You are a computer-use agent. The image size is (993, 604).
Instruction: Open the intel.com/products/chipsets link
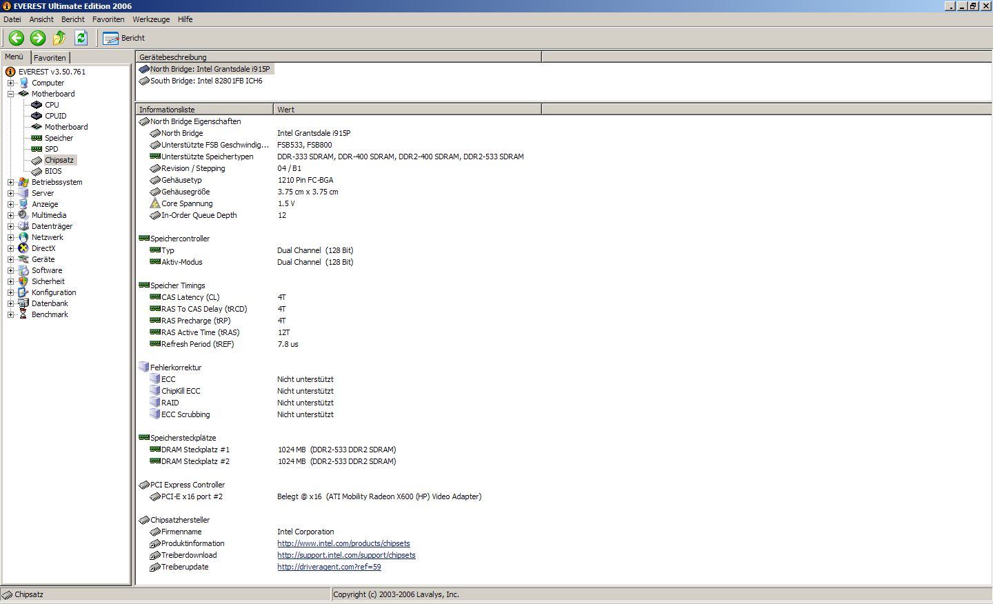(x=343, y=543)
